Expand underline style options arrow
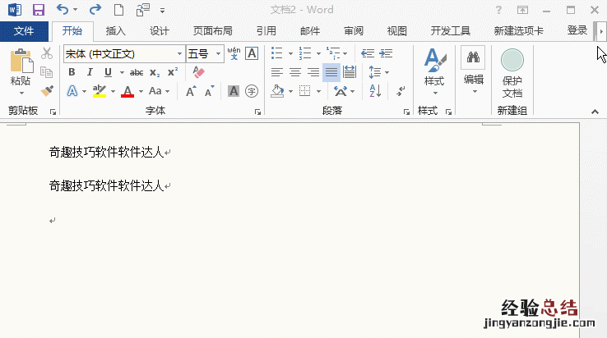The image size is (607, 338). pyautogui.click(x=122, y=72)
